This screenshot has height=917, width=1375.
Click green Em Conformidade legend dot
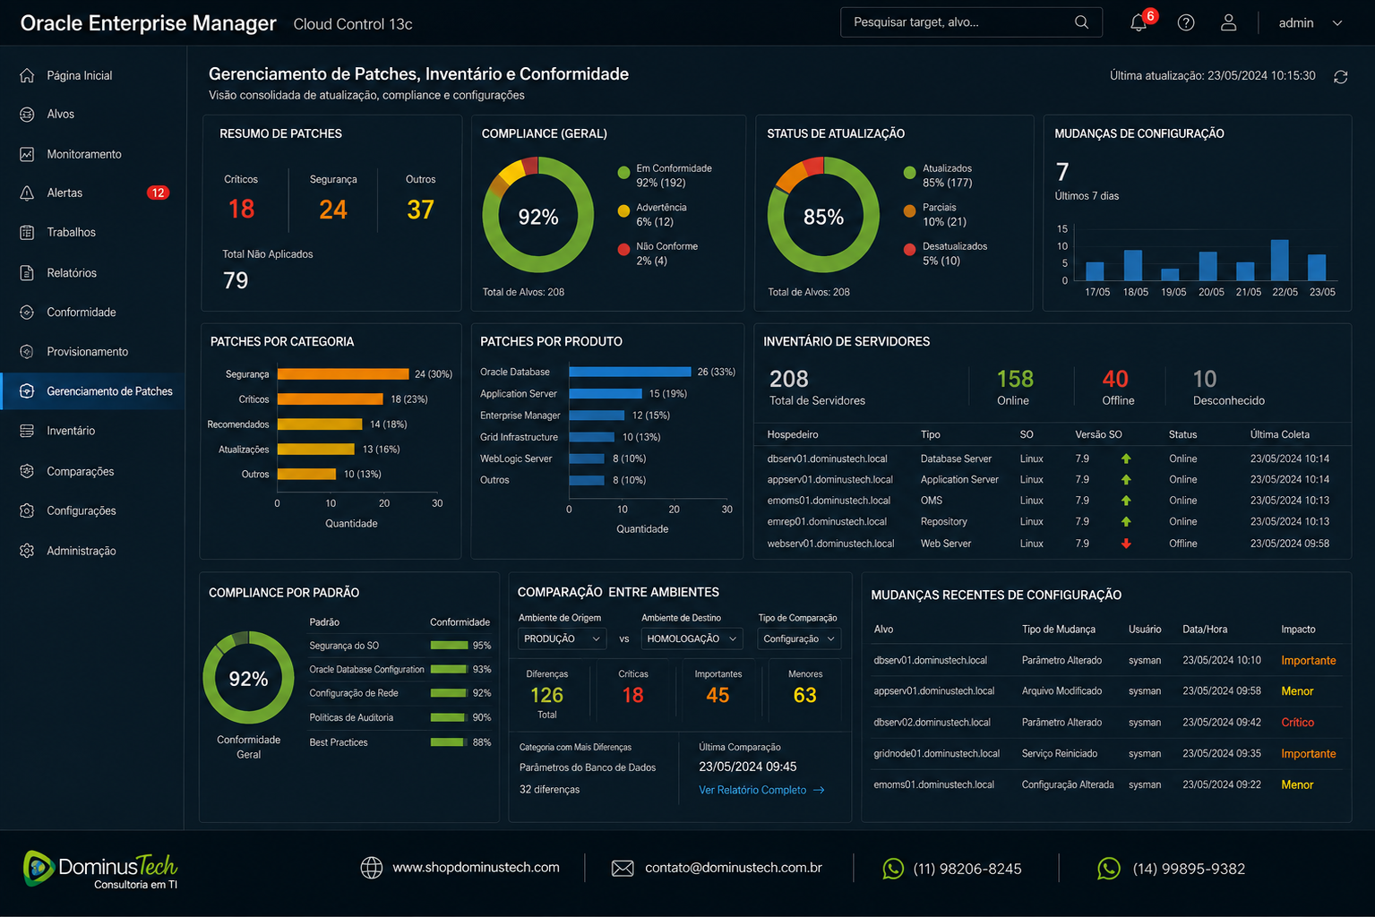coord(623,173)
